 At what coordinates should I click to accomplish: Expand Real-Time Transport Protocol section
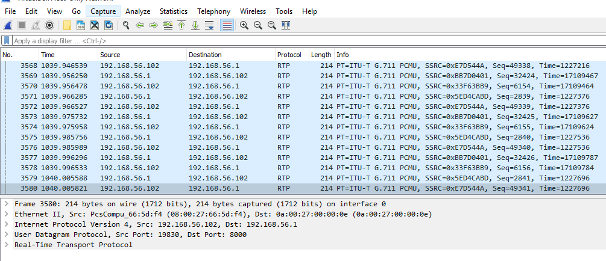[7, 245]
